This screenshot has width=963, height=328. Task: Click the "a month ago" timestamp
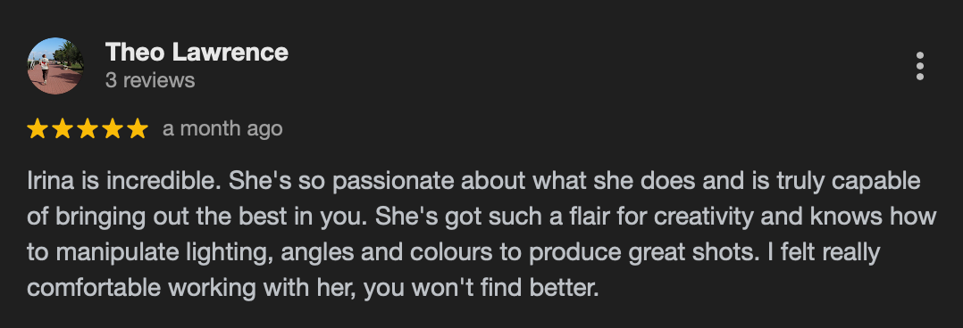click(x=222, y=128)
